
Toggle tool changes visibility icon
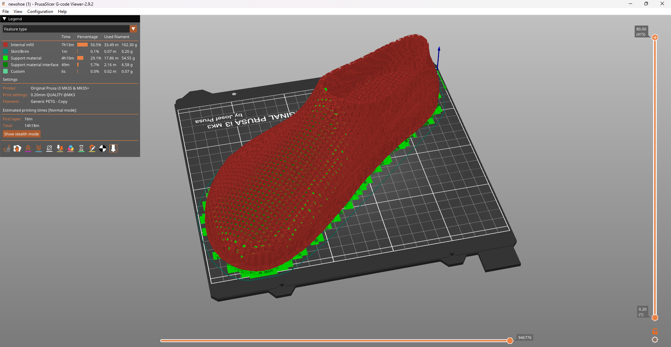60,149
